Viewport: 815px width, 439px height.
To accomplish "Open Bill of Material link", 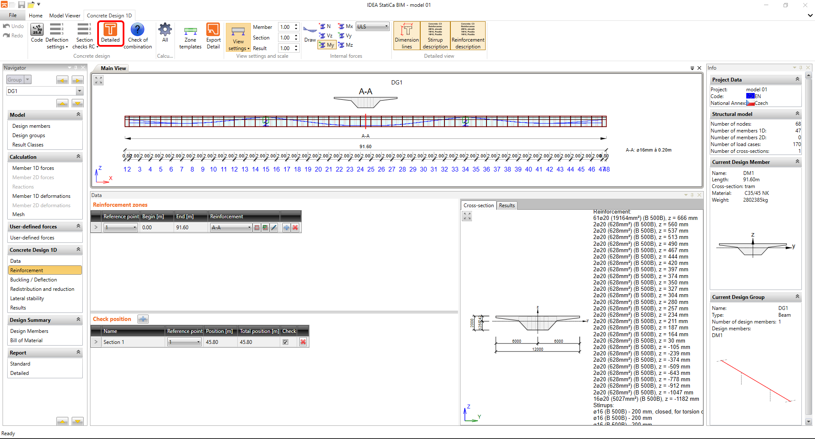I will 26,341.
